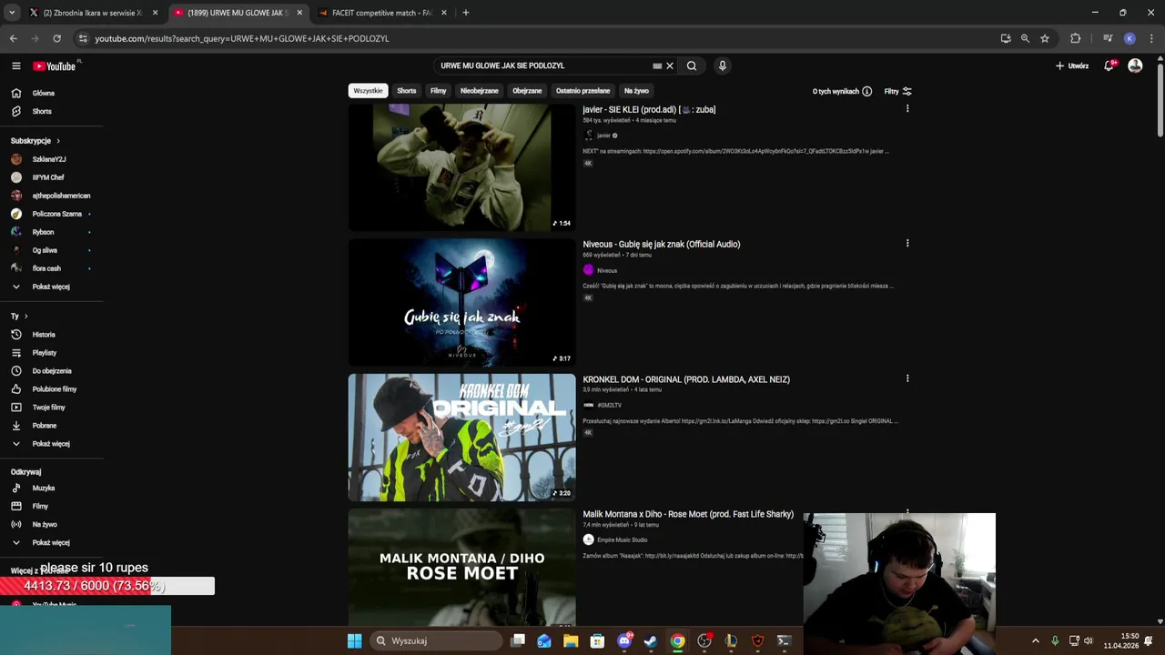Open Malik Montana Rose Moet video title
Screen dimensions: 1165x655
coord(688,514)
